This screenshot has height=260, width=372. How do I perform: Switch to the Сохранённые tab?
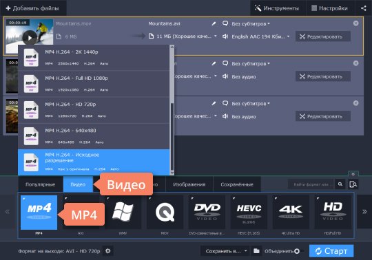click(x=237, y=184)
